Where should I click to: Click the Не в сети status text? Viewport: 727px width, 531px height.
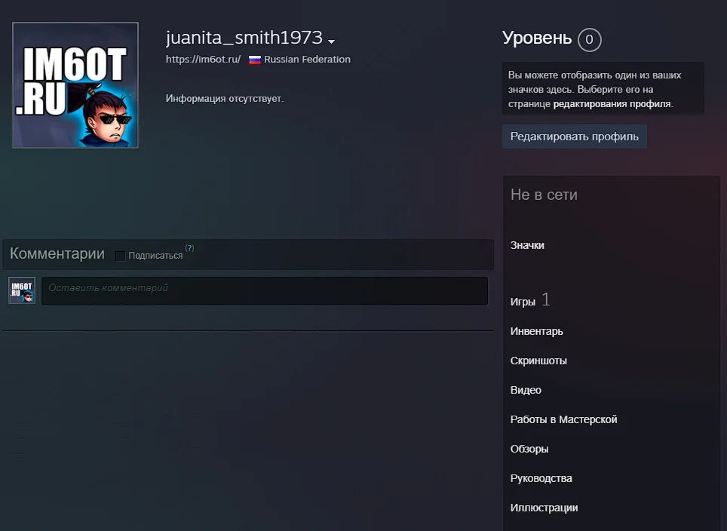[544, 195]
